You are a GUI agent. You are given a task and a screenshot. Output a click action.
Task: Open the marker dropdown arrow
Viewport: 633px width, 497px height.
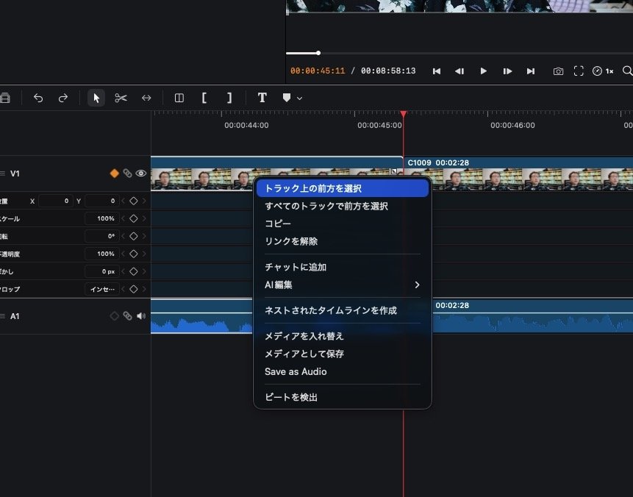(299, 98)
